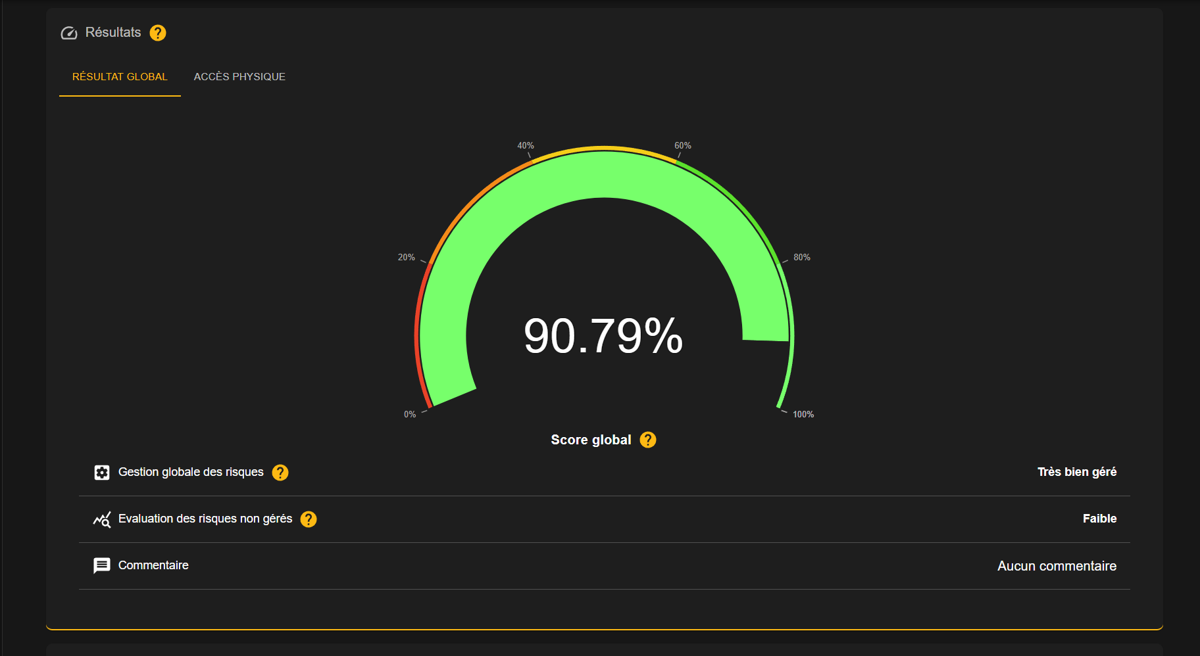
Task: Click the Score global label
Action: pos(591,440)
